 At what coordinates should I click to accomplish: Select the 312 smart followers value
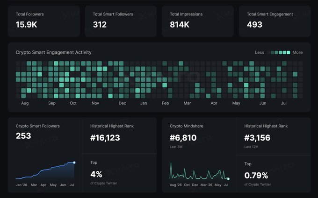click(100, 25)
